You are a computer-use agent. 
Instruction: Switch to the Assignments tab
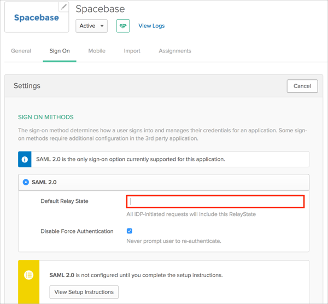pyautogui.click(x=175, y=51)
